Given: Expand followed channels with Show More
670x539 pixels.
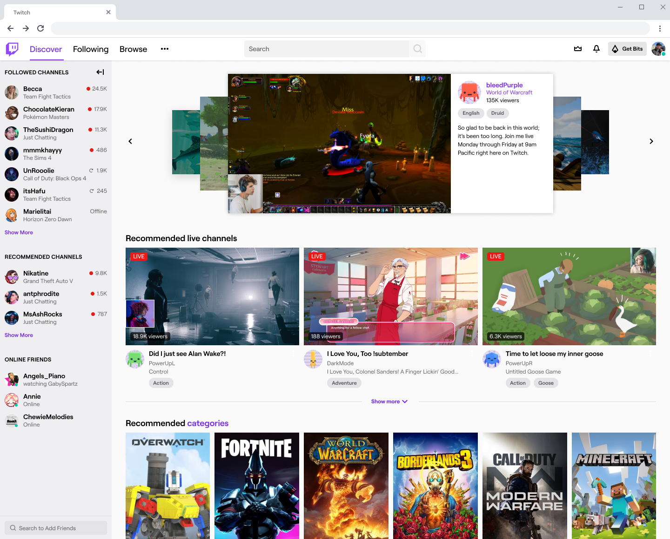Looking at the screenshot, I should (19, 232).
